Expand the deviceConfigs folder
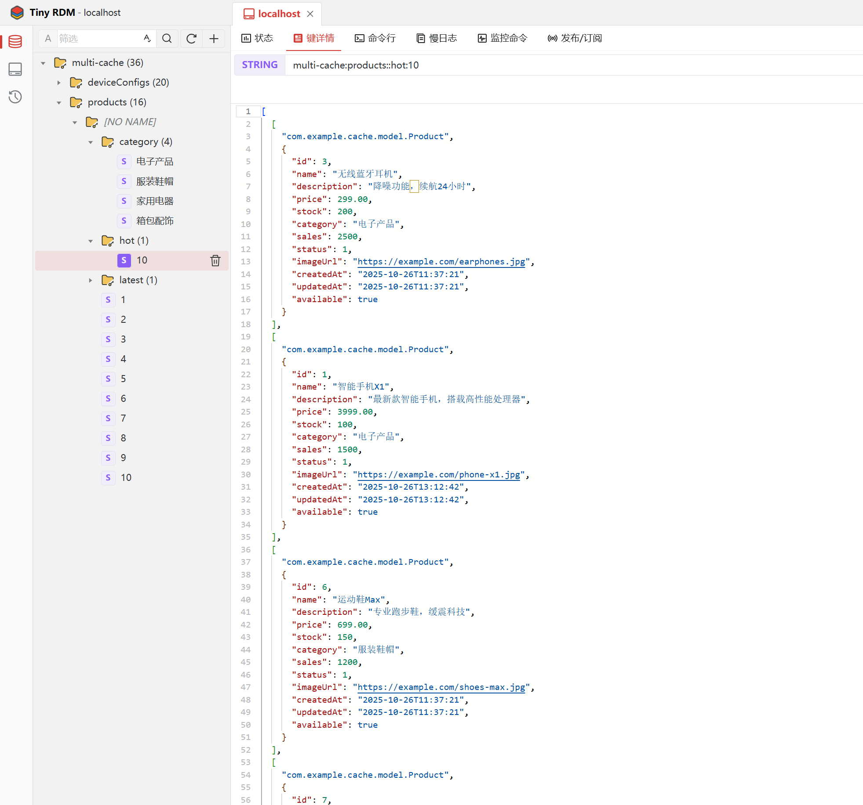Image resolution: width=863 pixels, height=805 pixels. click(59, 83)
